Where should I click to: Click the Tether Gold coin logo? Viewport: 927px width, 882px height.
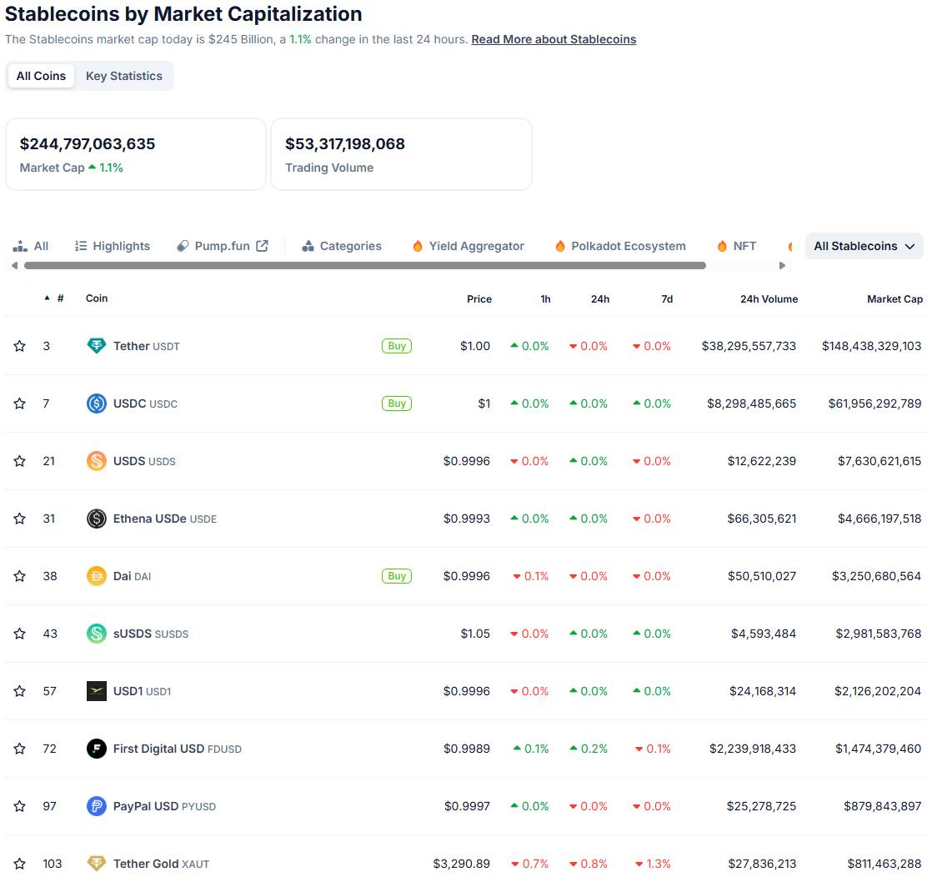97,864
